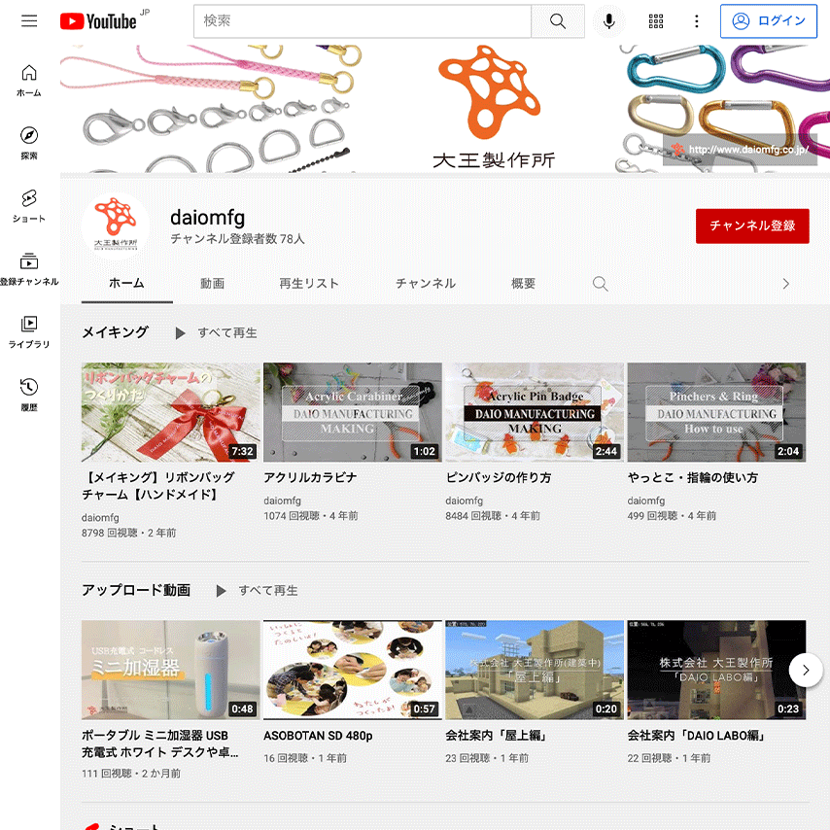Screen dimensions: 830x830
Task: Open Pinchers & Ring video thumbnail
Action: 716,412
